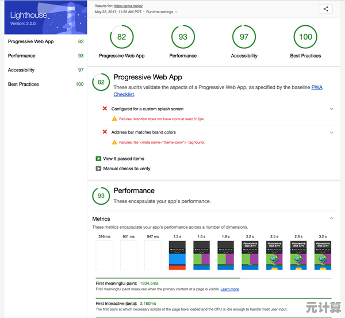Click the First Interactive (beta) progress bar
Screen dimensions: 345x318
coord(214,298)
